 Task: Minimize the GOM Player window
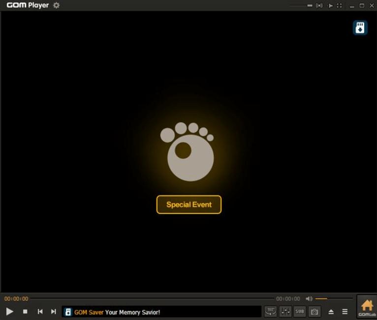[x=352, y=6]
